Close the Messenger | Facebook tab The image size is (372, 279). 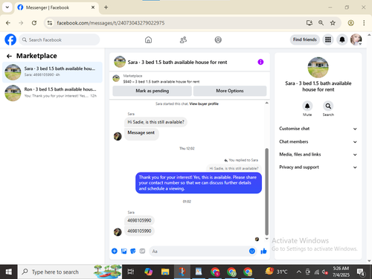(x=93, y=7)
